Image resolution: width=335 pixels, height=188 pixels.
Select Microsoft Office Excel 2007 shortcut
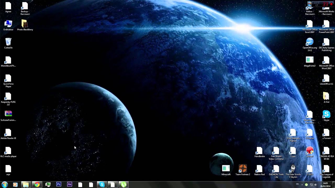[x=310, y=27]
